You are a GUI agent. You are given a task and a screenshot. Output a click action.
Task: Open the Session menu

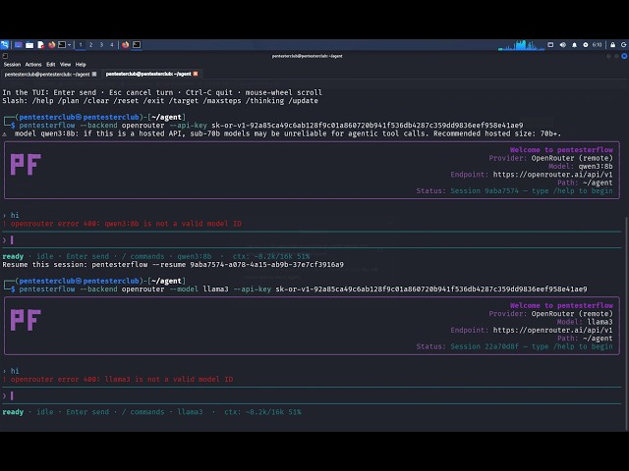click(x=12, y=65)
